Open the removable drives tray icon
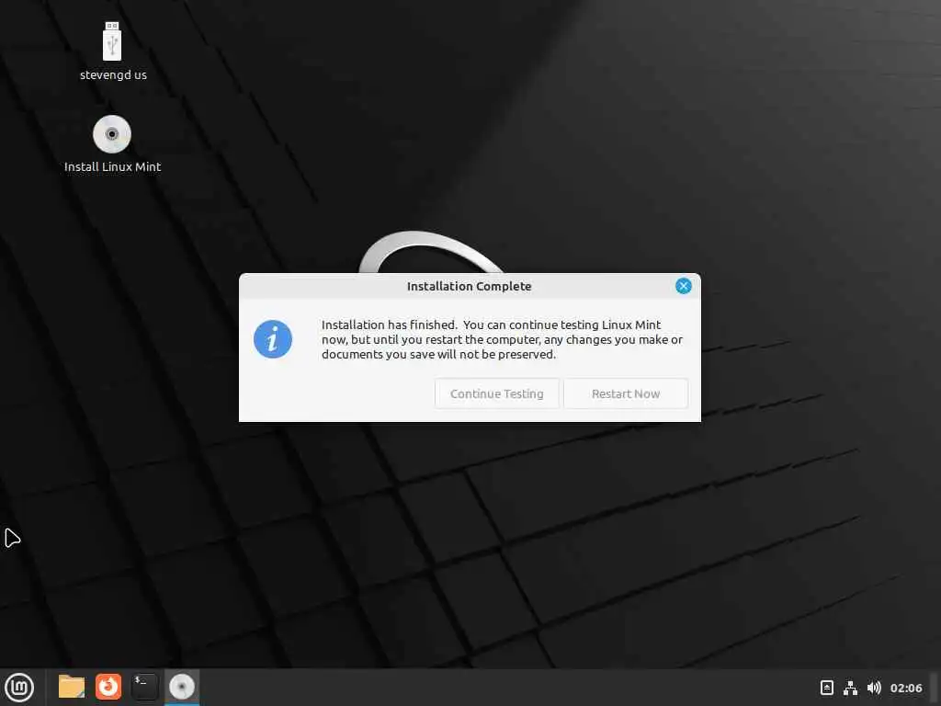Screen dimensions: 941x706 click(x=826, y=688)
